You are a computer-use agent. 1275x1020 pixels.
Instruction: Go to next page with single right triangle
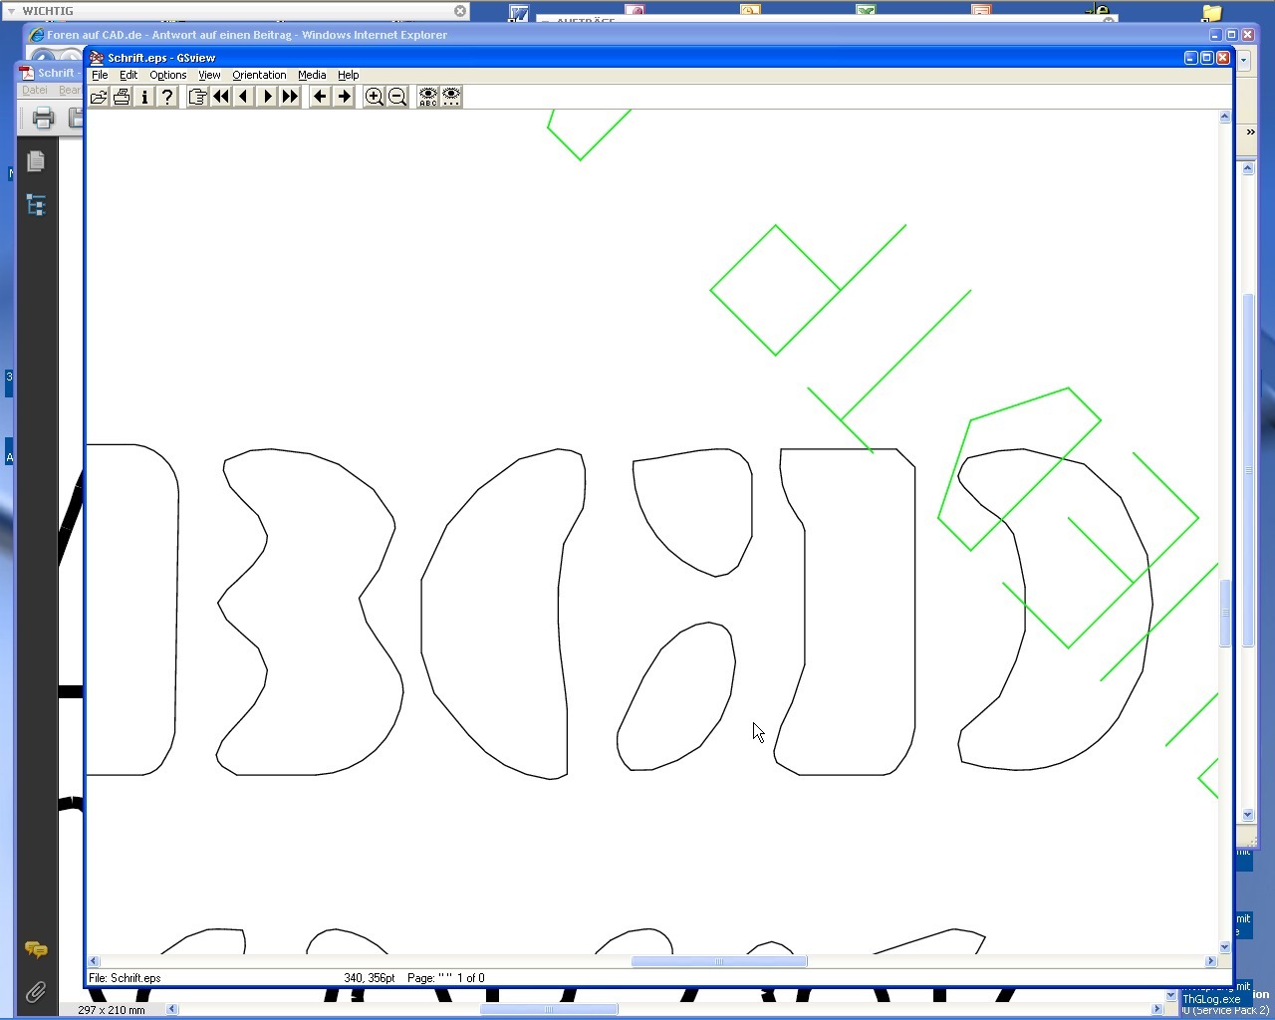click(267, 97)
